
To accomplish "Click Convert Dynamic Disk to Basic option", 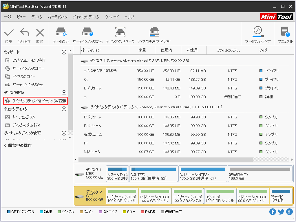I will (36, 101).
